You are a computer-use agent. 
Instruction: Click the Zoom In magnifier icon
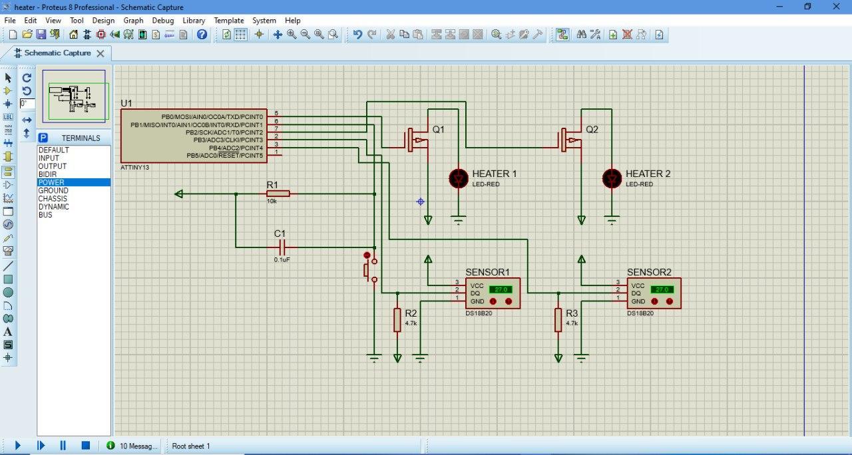click(292, 35)
